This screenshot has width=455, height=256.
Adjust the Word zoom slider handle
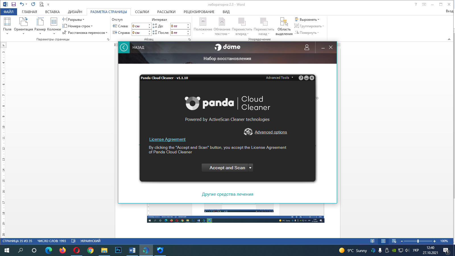pyautogui.click(x=418, y=241)
